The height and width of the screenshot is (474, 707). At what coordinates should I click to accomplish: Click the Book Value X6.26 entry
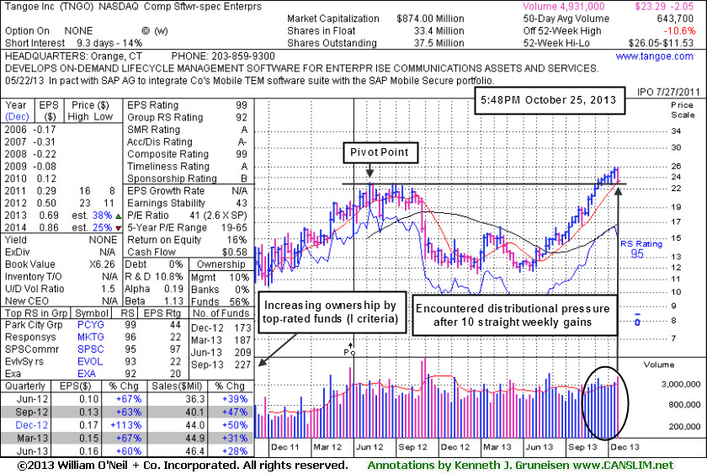[x=60, y=264]
